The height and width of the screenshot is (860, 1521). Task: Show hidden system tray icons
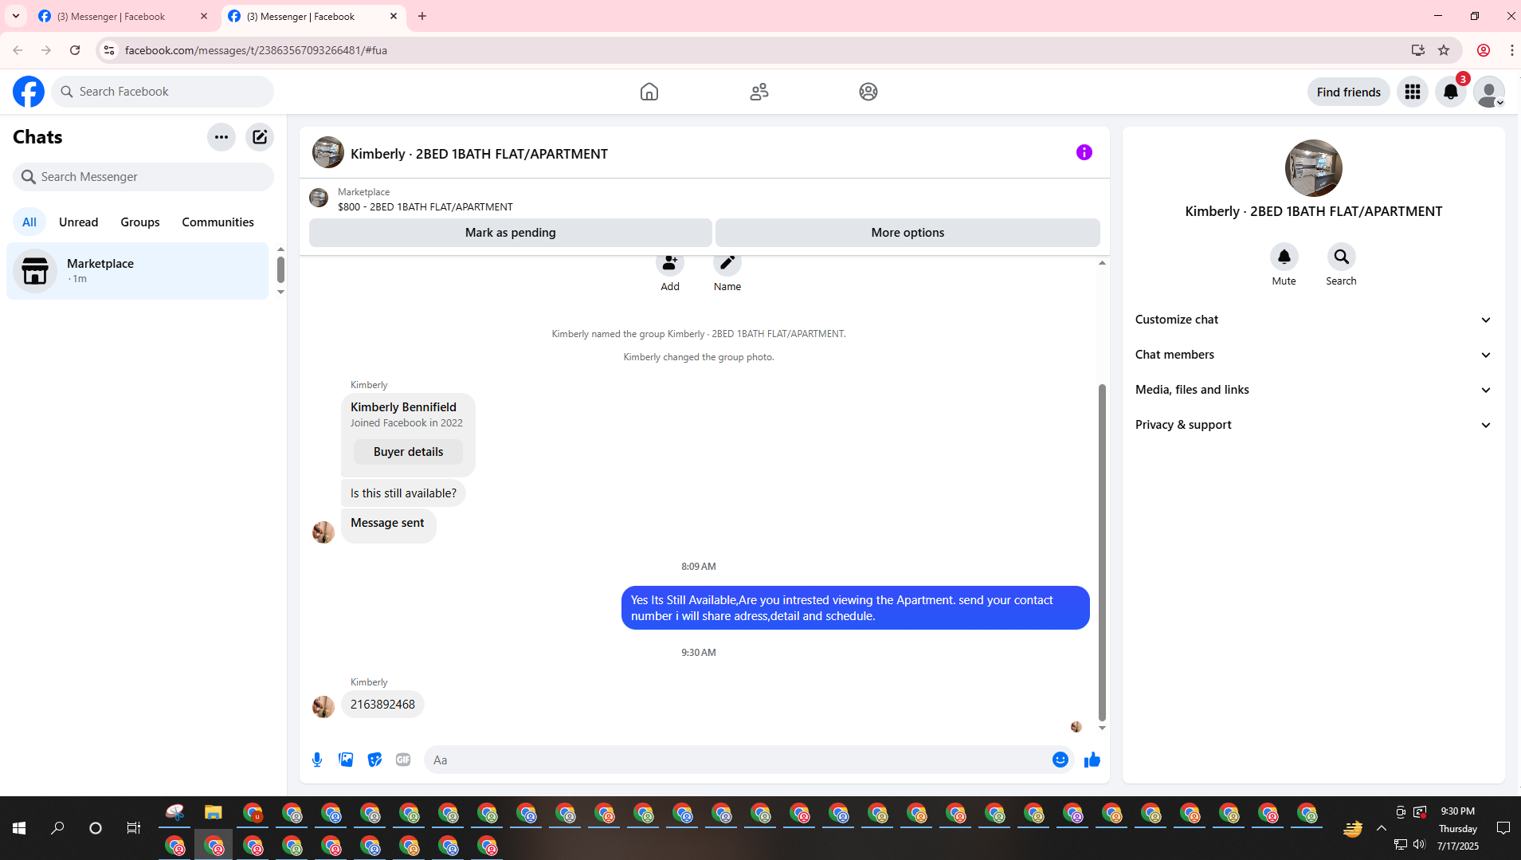[x=1382, y=828]
